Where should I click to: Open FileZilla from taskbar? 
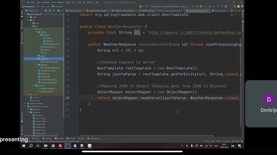[x=60, y=146]
